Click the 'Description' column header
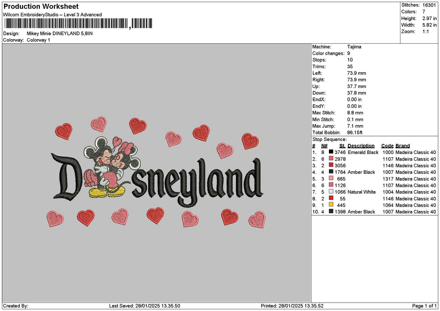This screenshot has height=311, width=440. (361, 146)
